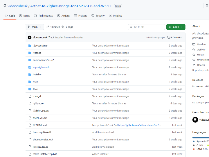The image size is (209, 157).
Task: Open the Pull requests tab
Action: (x=44, y=16)
